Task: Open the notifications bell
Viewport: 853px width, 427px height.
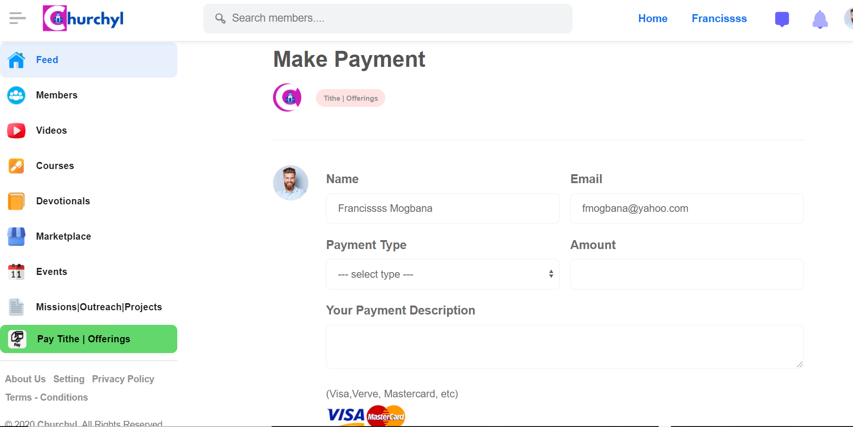Action: pyautogui.click(x=820, y=19)
